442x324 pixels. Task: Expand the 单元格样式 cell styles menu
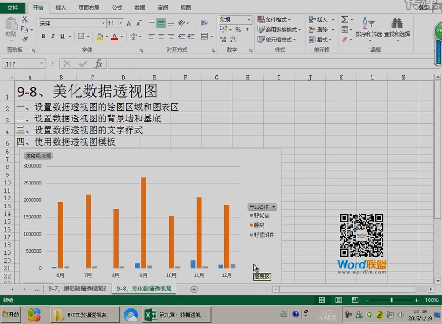(x=276, y=39)
